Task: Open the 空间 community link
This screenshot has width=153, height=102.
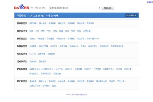Action: point(49,31)
